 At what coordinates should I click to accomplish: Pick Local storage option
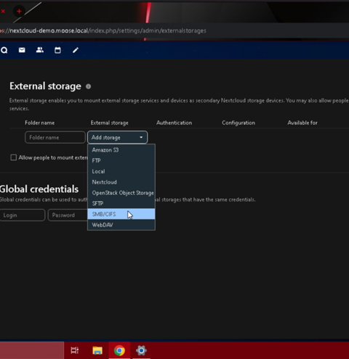[x=121, y=171]
